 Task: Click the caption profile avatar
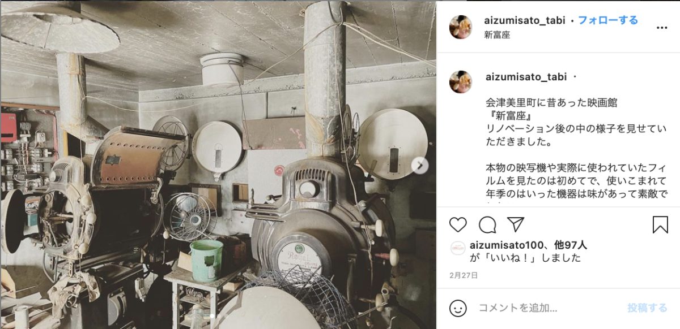pos(461,82)
